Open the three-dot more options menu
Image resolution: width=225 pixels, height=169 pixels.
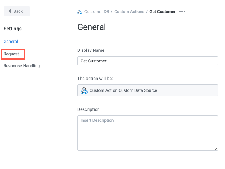click(182, 12)
